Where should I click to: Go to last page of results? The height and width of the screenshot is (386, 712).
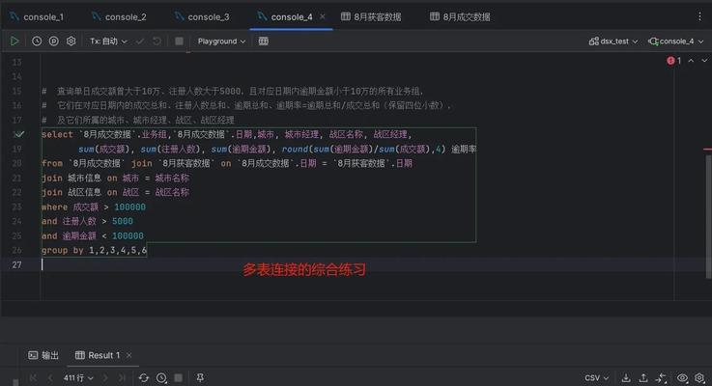(x=122, y=378)
